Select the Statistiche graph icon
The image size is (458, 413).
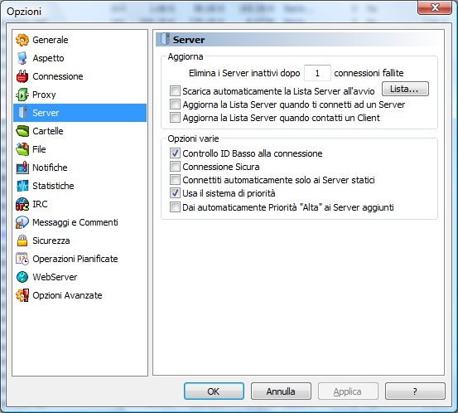pos(22,186)
